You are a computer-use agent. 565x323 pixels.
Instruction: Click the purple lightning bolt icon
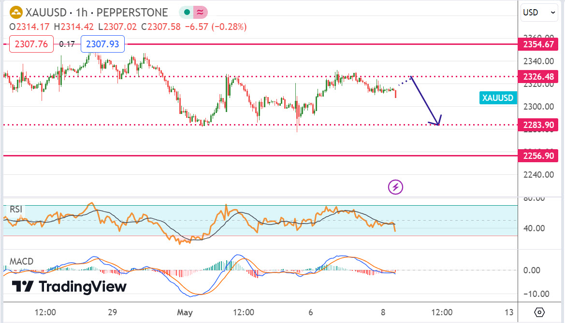pyautogui.click(x=396, y=187)
